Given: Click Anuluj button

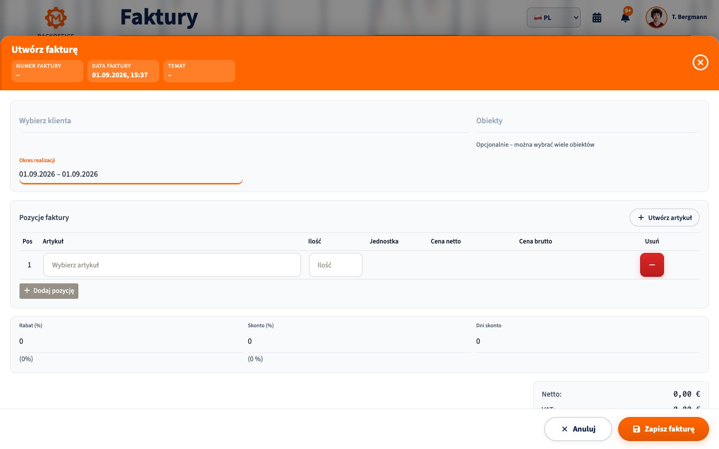Looking at the screenshot, I should (578, 429).
